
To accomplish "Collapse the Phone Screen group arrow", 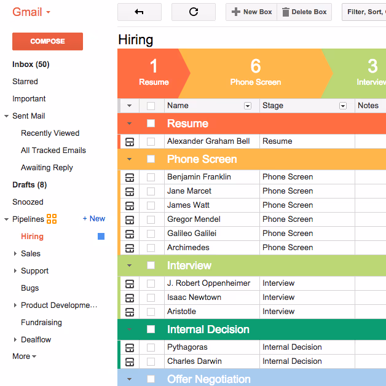I will (129, 159).
